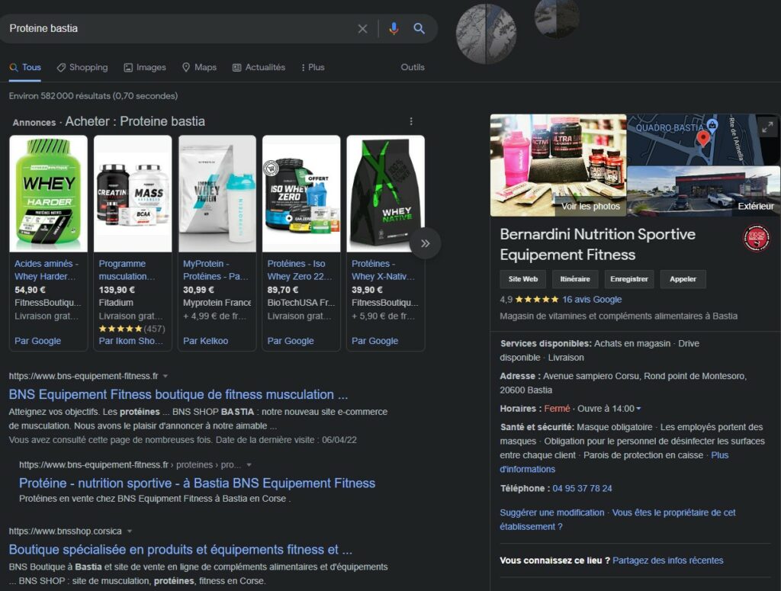
Task: Open Protéine - nutrition sportive à Bastia result
Action: [x=198, y=483]
